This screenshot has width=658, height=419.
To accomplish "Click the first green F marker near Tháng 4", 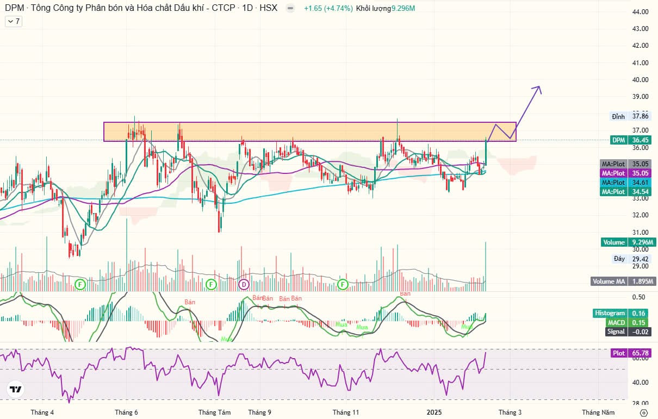I will (80, 284).
